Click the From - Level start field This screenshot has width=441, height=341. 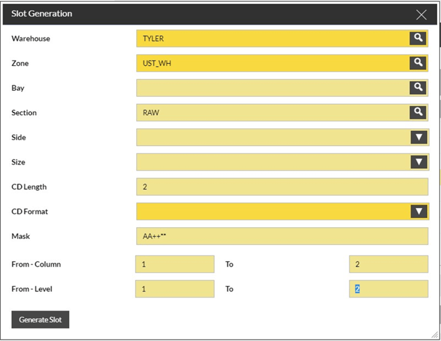(174, 289)
